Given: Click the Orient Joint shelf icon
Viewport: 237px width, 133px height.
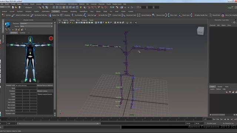Looking at the screenshot, I should pos(180,15).
